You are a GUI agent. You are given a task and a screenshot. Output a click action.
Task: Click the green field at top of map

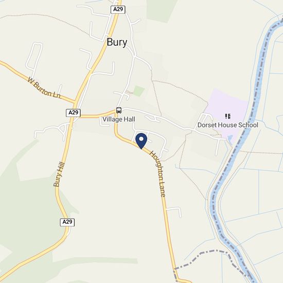[161, 10]
